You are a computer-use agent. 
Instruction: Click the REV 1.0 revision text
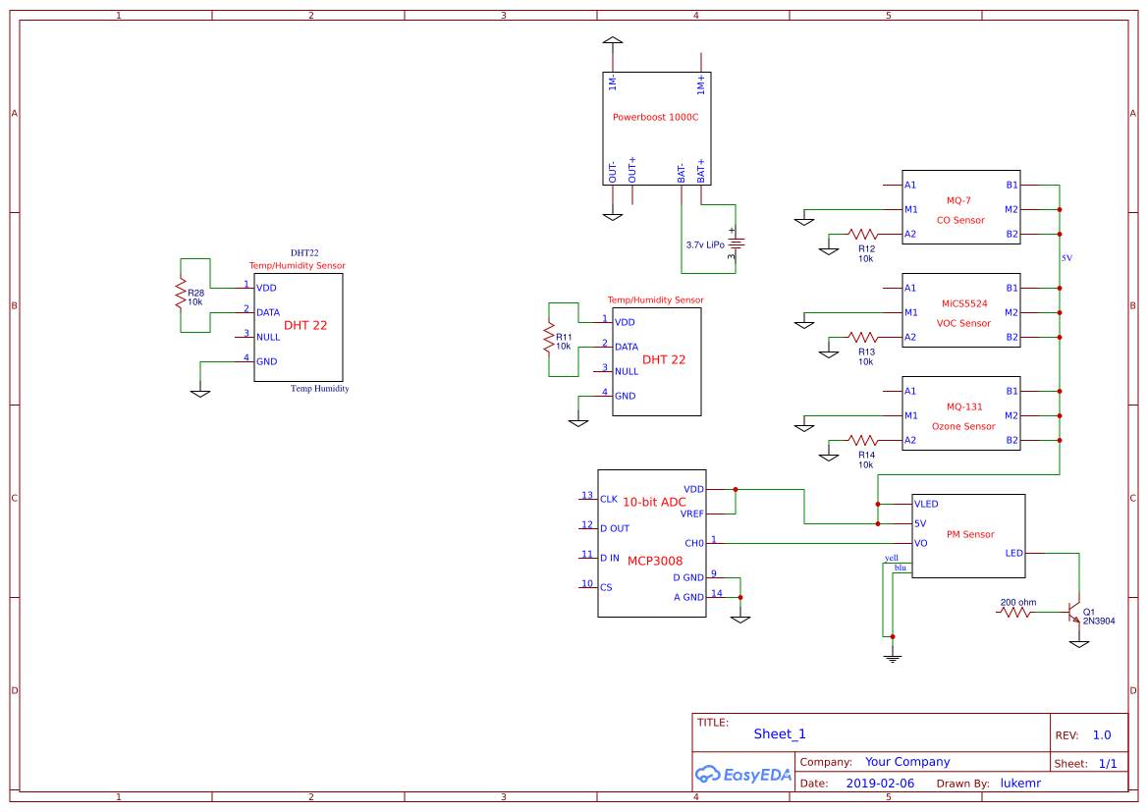coord(1101,734)
